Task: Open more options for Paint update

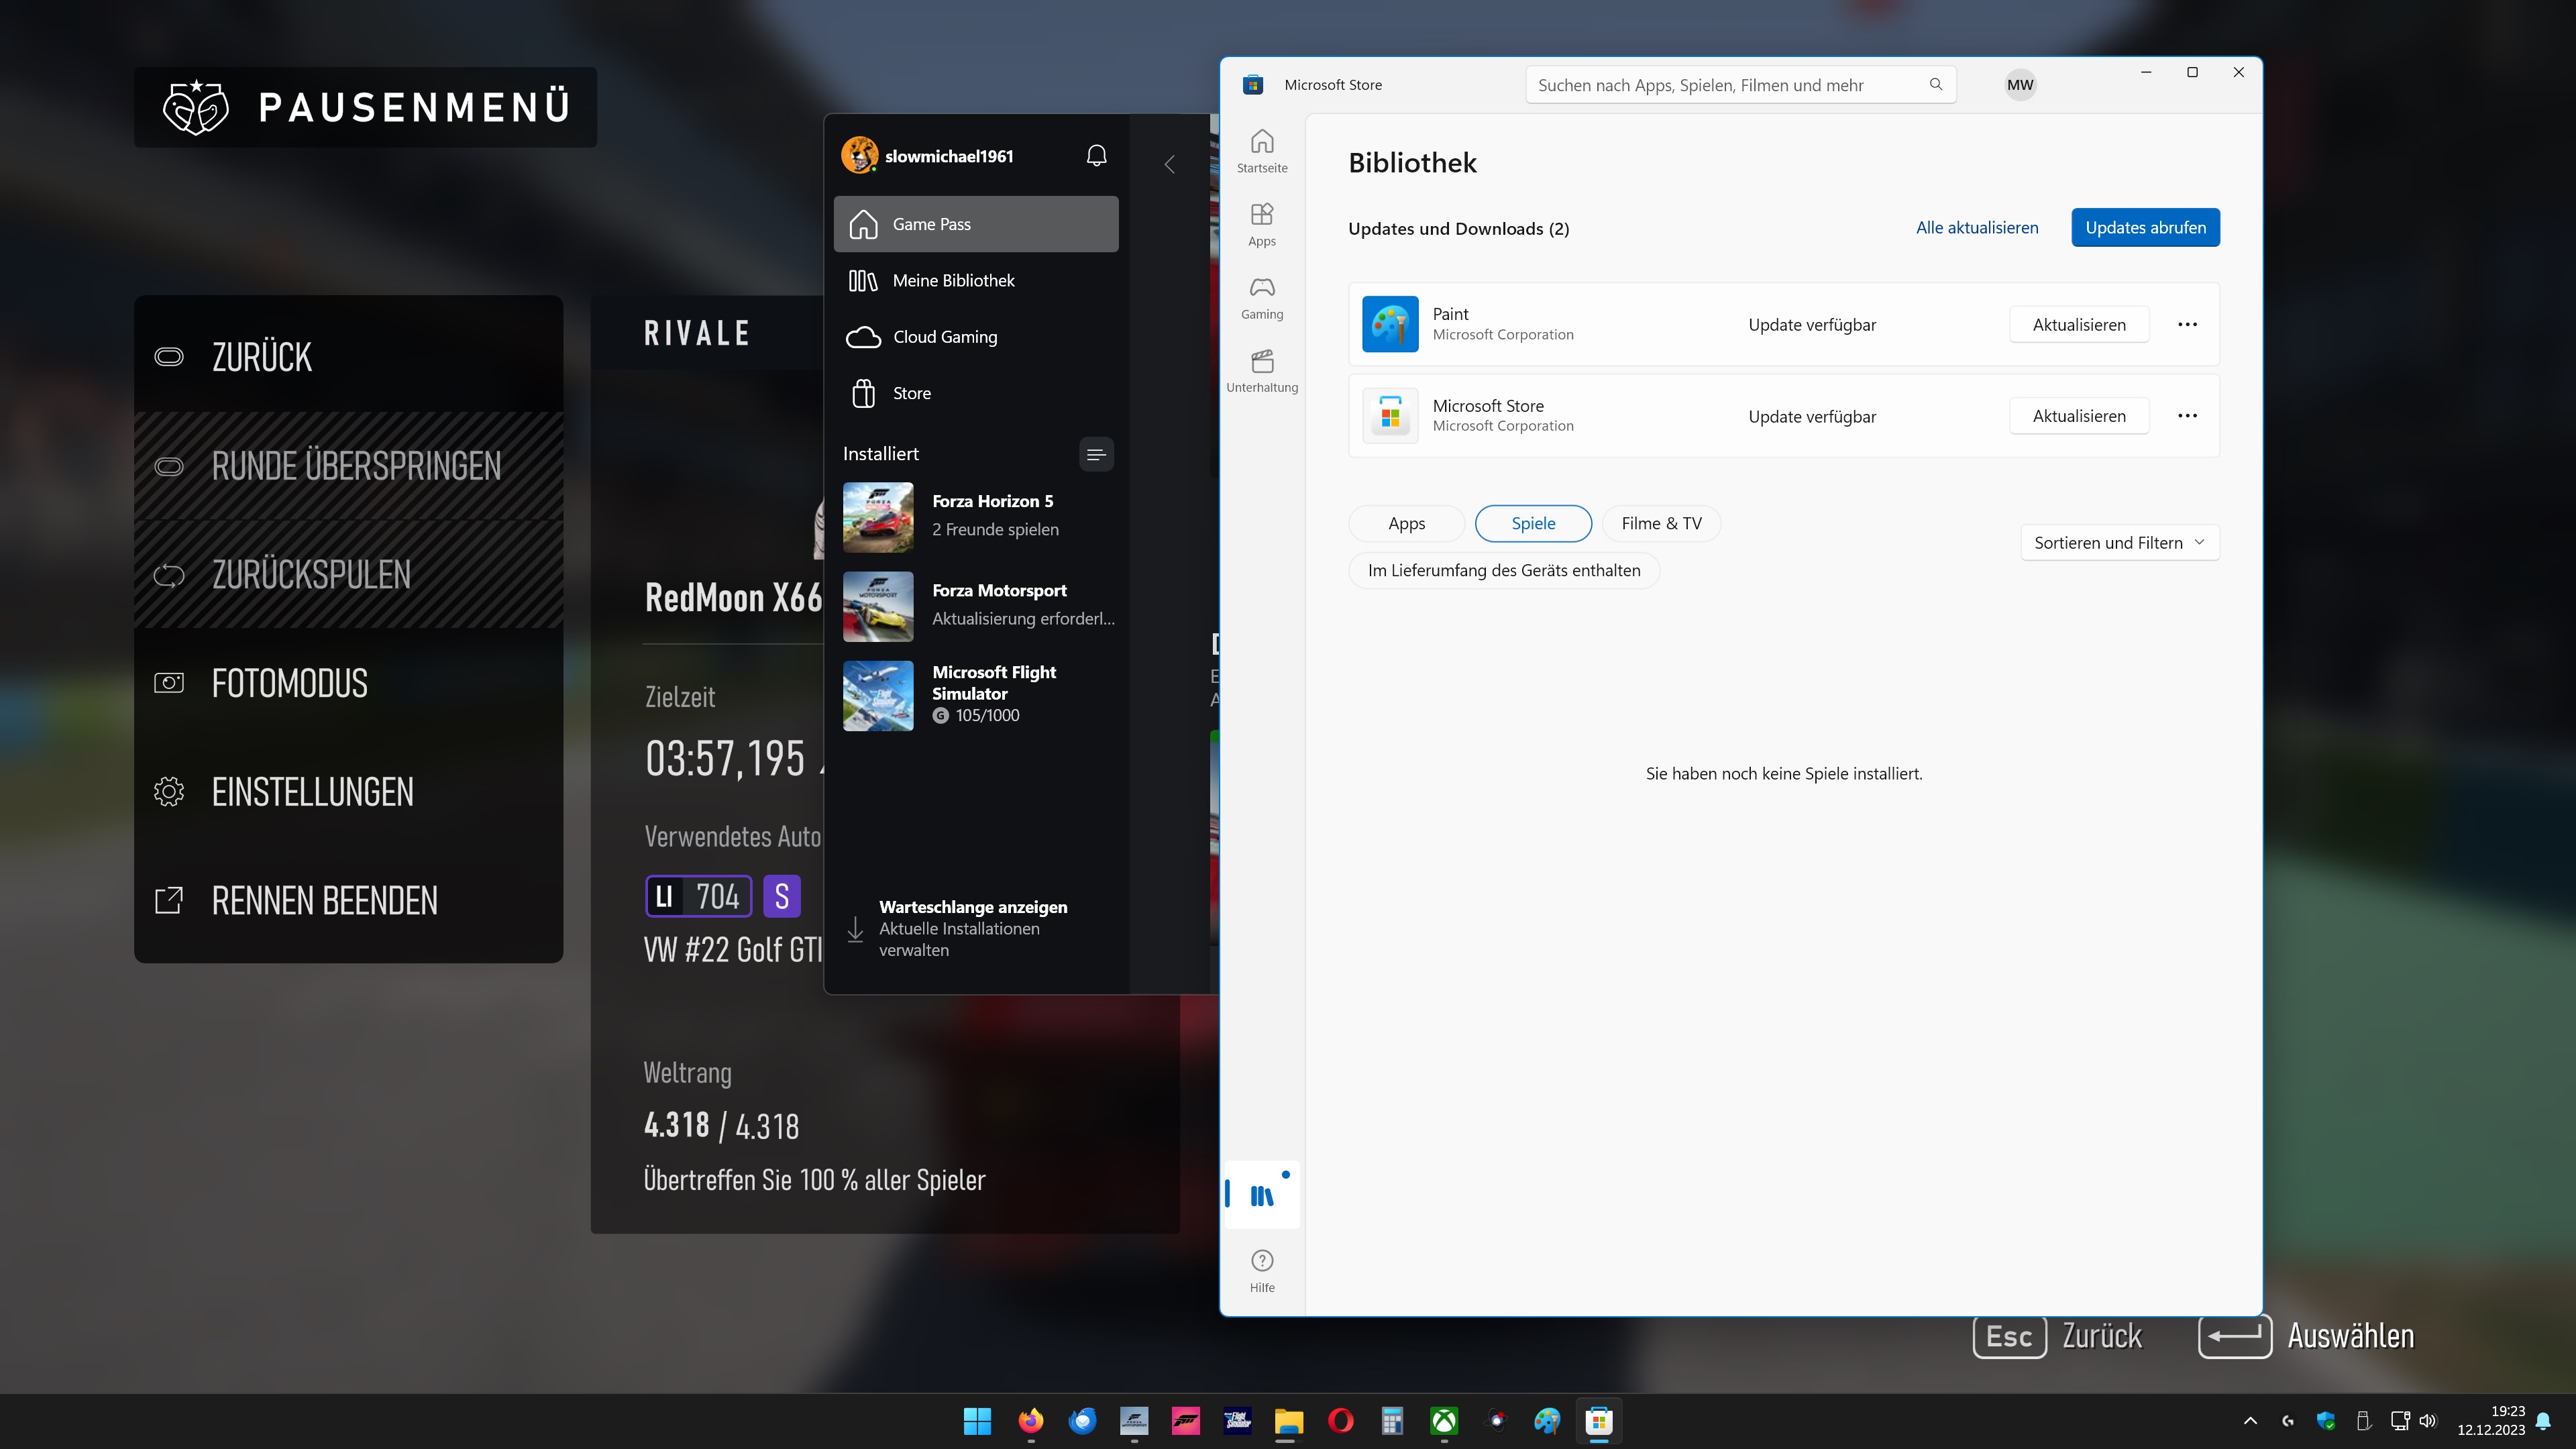Action: [2187, 324]
